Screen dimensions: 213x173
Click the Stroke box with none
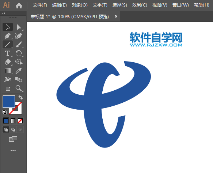pos(19,111)
